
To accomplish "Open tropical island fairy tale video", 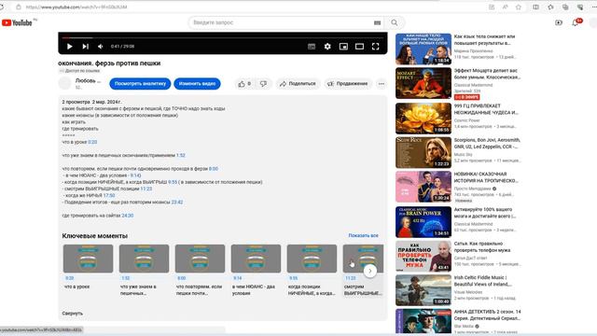I will click(423, 187).
